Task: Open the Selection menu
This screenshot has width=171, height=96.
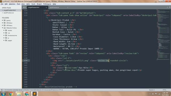Action: 12,4
